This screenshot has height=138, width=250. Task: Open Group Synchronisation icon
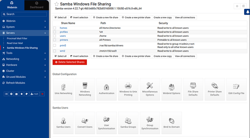tap(150, 123)
